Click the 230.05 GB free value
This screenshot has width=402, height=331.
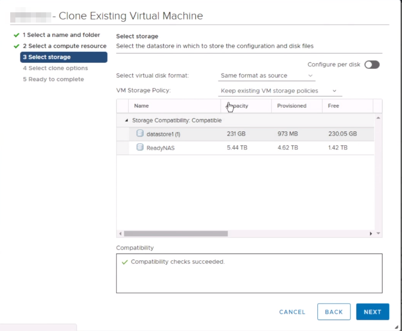(343, 133)
